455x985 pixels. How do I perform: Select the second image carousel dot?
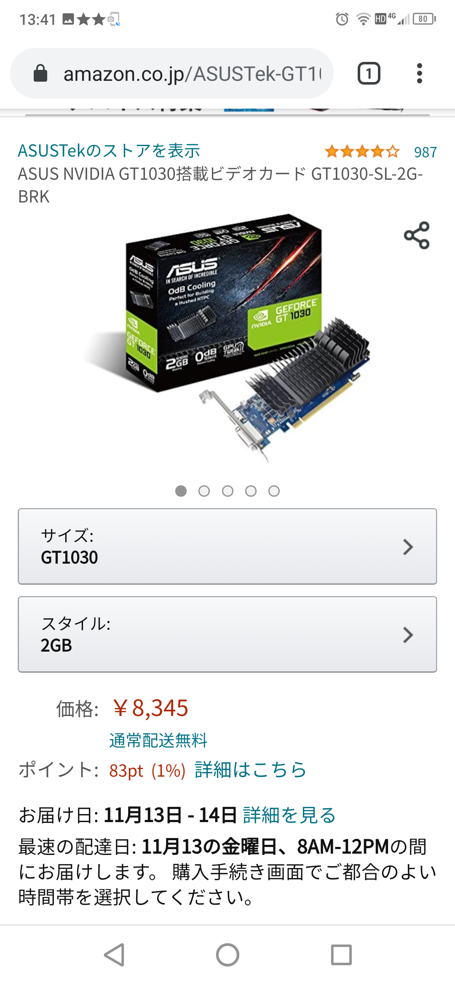(204, 491)
